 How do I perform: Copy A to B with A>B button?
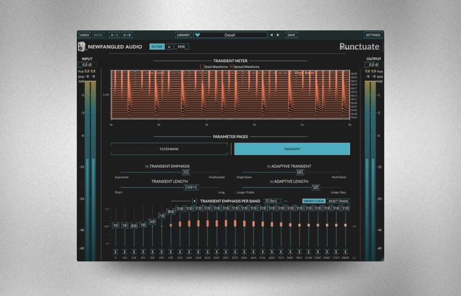[127, 35]
